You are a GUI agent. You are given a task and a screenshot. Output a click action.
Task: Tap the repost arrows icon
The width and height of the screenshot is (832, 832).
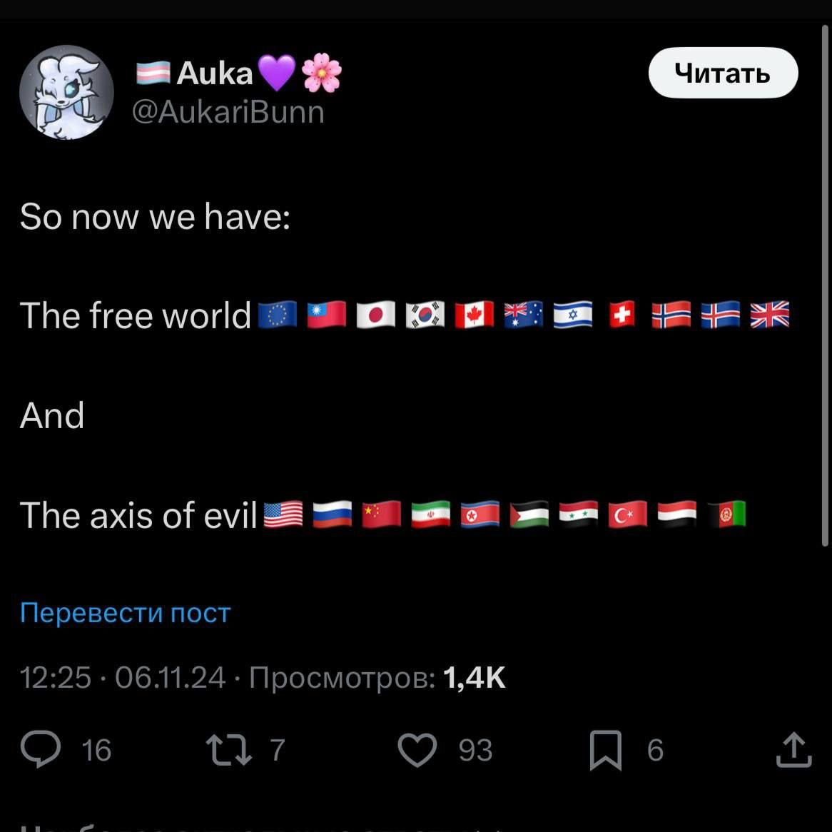click(229, 749)
